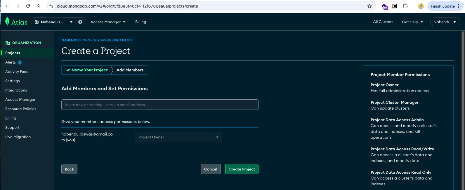Viewport: 465px width, 190px height.
Task: Click Billing in top navigation
Action: click(140, 22)
